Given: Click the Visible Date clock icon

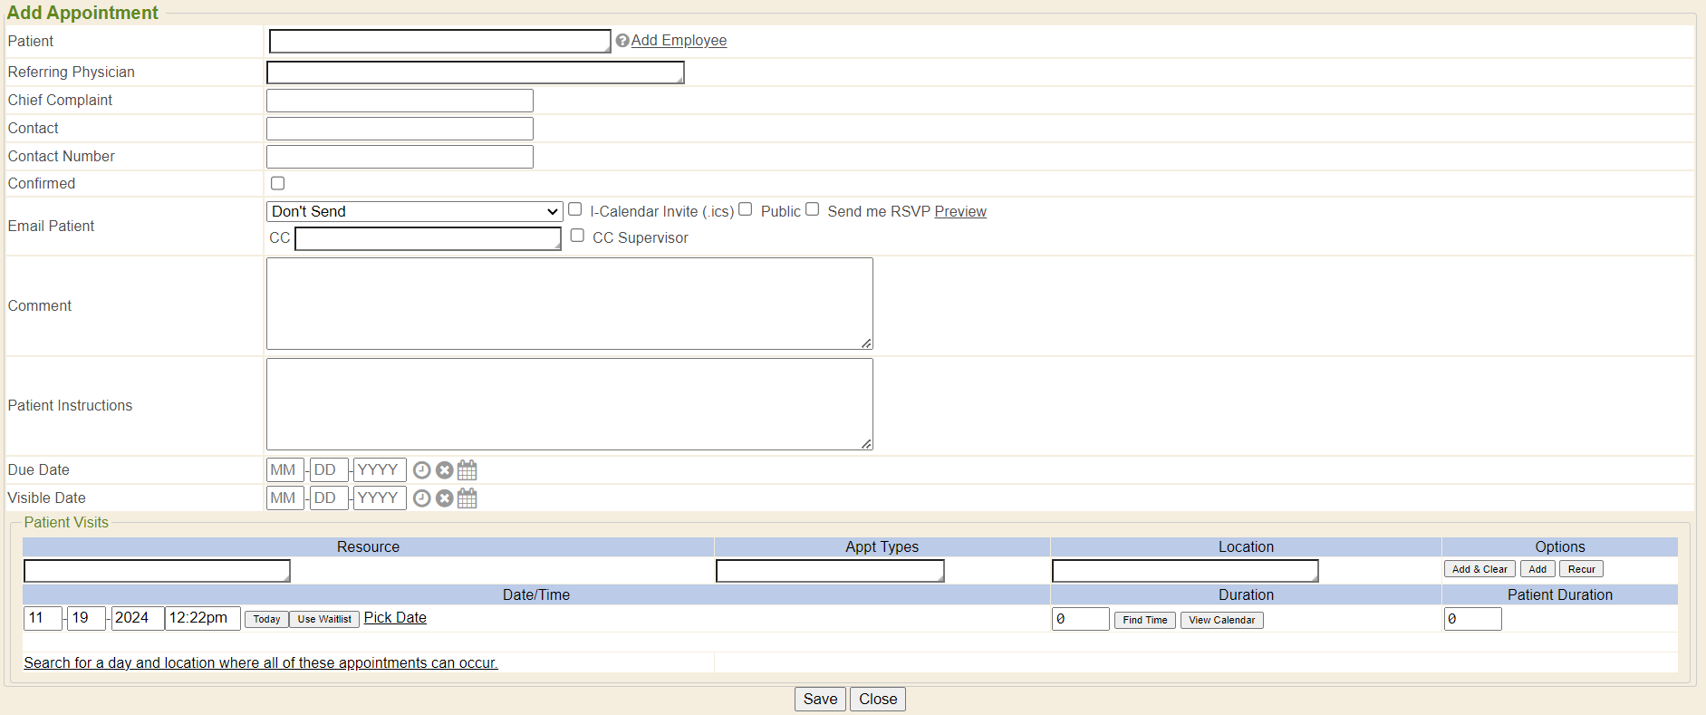Looking at the screenshot, I should [x=421, y=498].
